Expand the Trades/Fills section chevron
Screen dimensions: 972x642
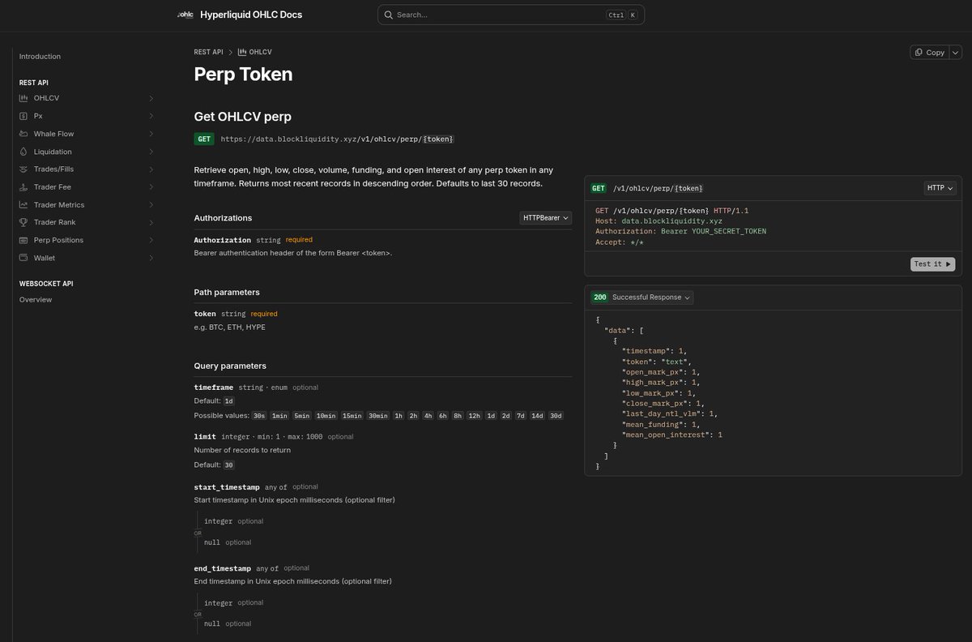(151, 169)
